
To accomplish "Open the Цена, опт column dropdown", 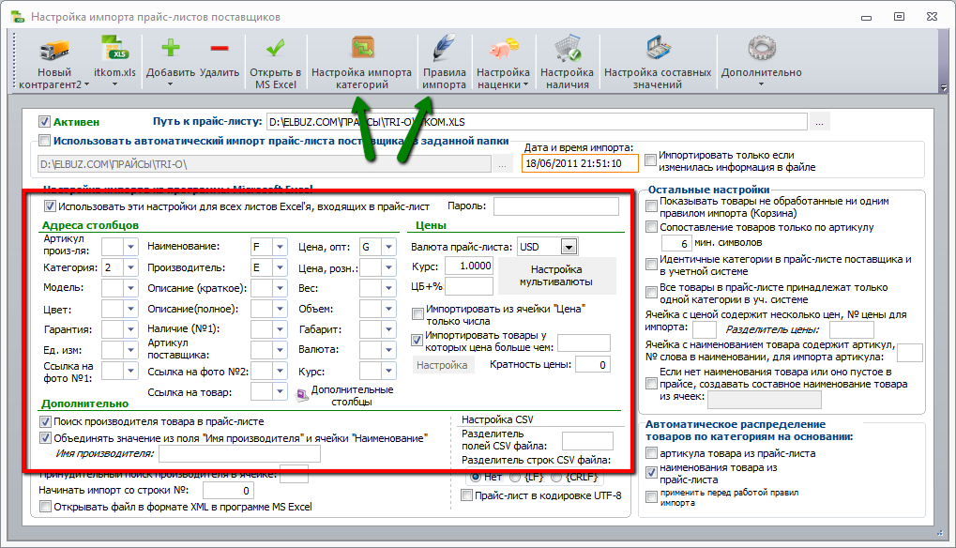I will click(x=389, y=247).
